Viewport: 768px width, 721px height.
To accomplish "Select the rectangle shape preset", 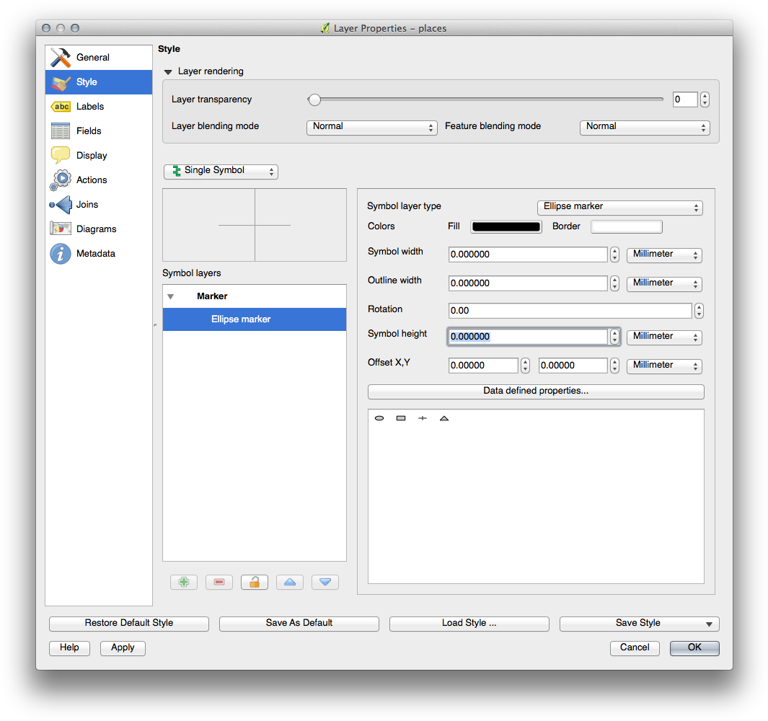I will coord(401,417).
